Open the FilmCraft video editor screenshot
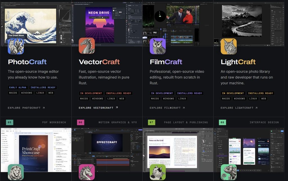 (178, 24)
